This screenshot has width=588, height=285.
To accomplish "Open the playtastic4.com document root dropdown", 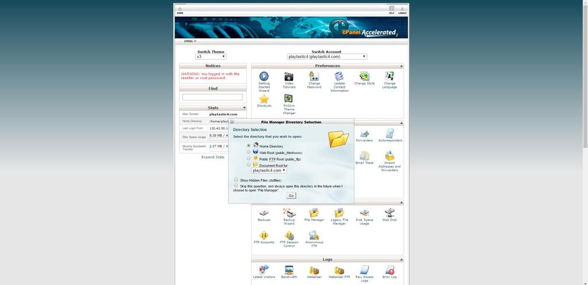I will tap(269, 170).
